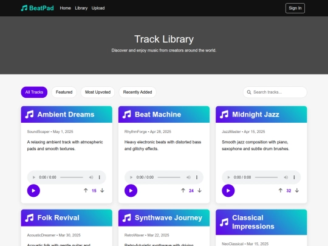Open the Upload page link
The height and width of the screenshot is (246, 328).
click(x=98, y=8)
